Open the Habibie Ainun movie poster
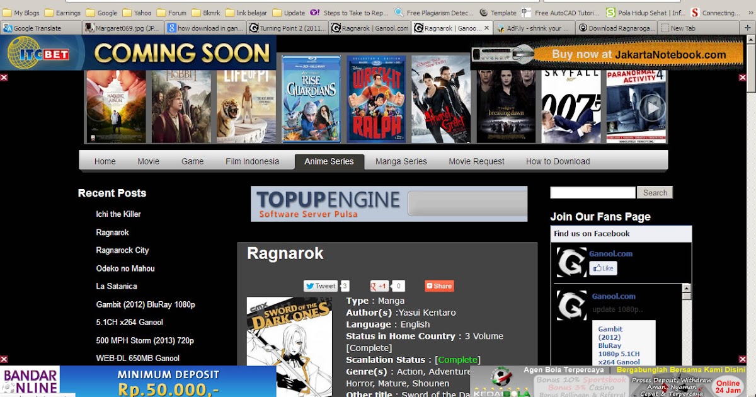 tap(116, 106)
